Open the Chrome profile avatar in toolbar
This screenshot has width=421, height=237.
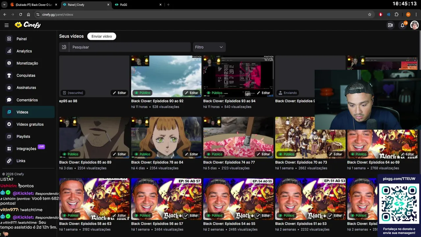[x=408, y=14]
